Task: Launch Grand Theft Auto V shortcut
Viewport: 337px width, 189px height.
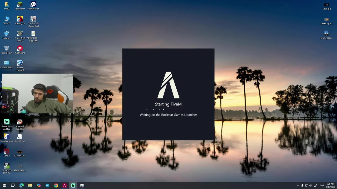Action: (x=20, y=36)
